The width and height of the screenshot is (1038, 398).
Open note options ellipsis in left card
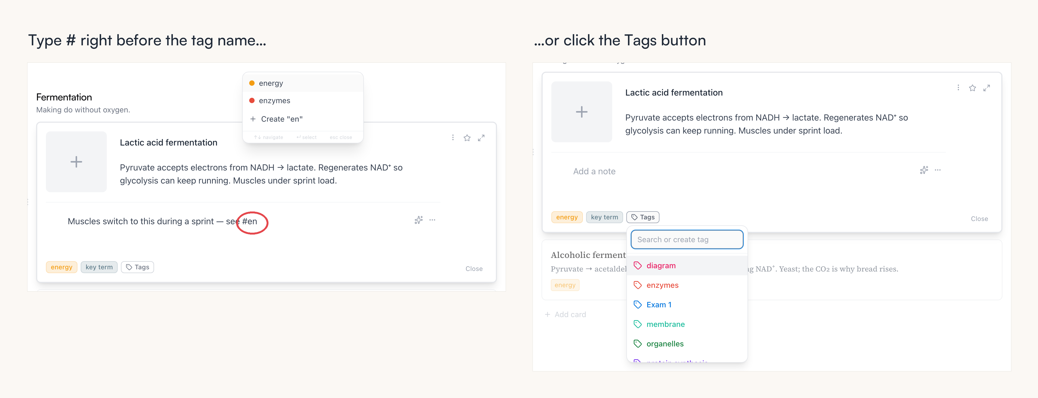coord(432,220)
